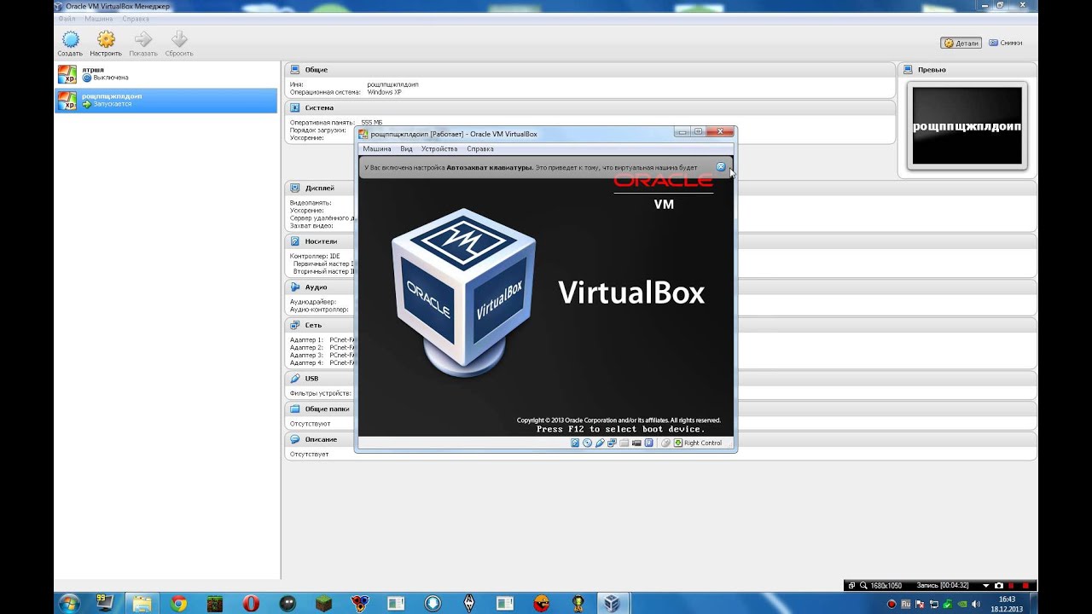Click recorder magnifier zoom icon
Viewport: 1092px width, 614px height.
pos(863,585)
